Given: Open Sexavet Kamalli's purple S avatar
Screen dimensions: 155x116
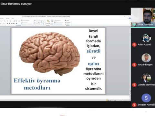Looking at the screenshot, I should (x=146, y=98).
